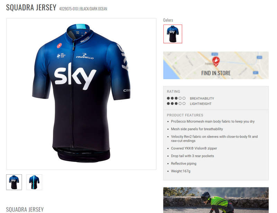Select the front-view jersey thumbnail

pos(14,182)
